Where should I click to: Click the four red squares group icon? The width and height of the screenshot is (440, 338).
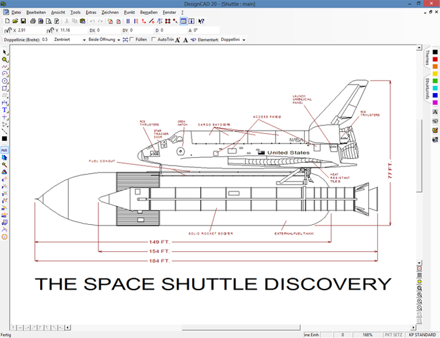tap(168, 21)
